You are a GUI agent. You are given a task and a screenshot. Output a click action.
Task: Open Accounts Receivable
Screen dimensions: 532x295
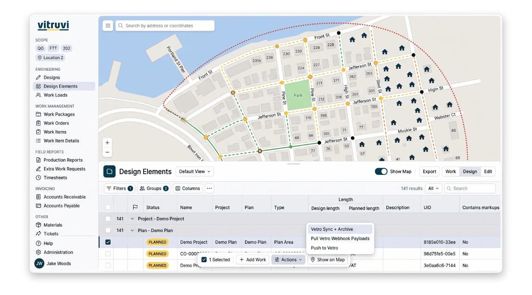[x=65, y=197]
